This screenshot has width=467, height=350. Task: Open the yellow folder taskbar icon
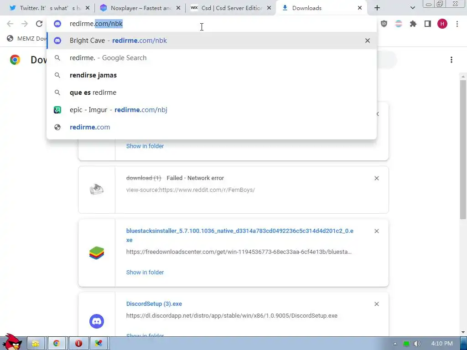pyautogui.click(x=36, y=344)
